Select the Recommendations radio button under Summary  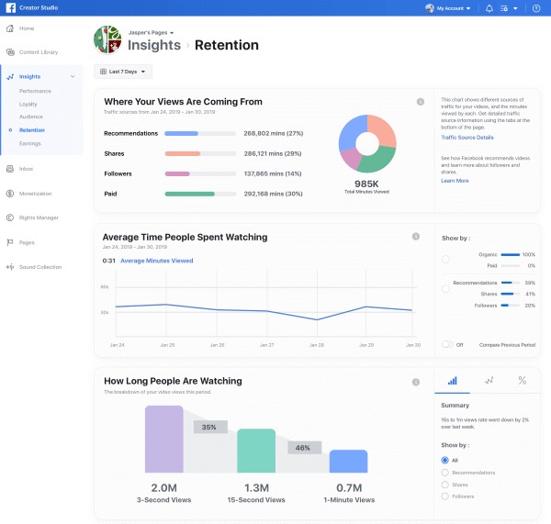(445, 472)
